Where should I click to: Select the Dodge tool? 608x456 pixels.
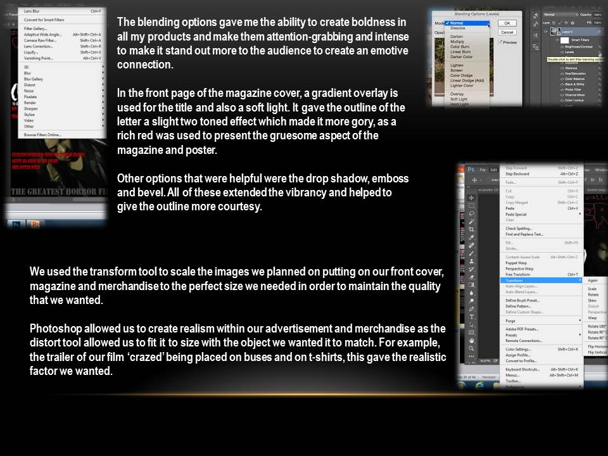[x=471, y=300]
